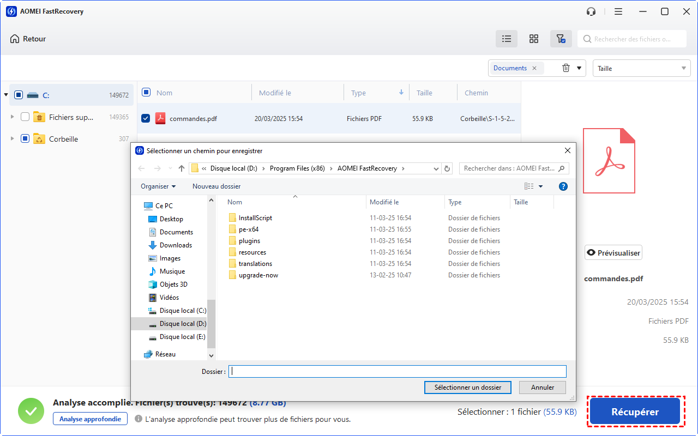Select Musique in navigation pane

point(166,271)
